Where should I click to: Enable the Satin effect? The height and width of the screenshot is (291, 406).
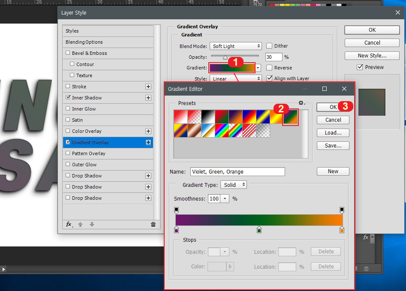(68, 120)
